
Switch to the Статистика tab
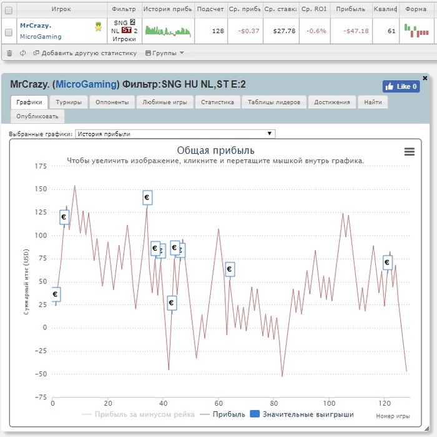point(217,102)
